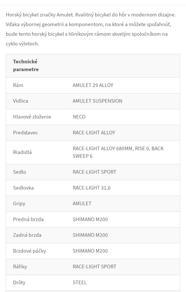Click the STEEL value in Drôty row

click(80, 282)
